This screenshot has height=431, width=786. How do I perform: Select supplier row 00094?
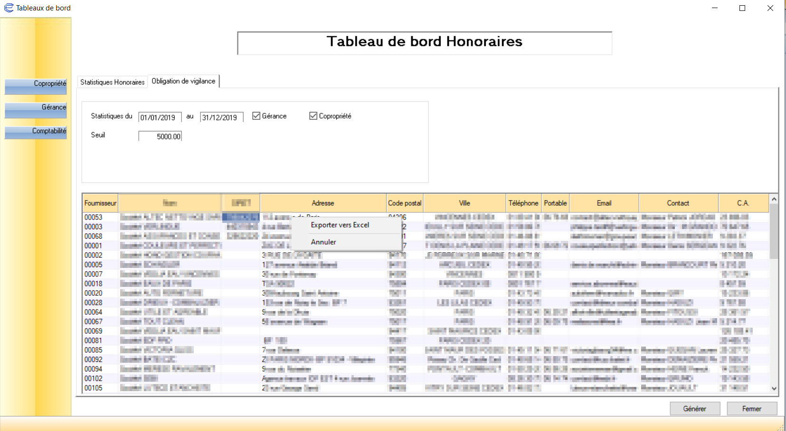426,369
